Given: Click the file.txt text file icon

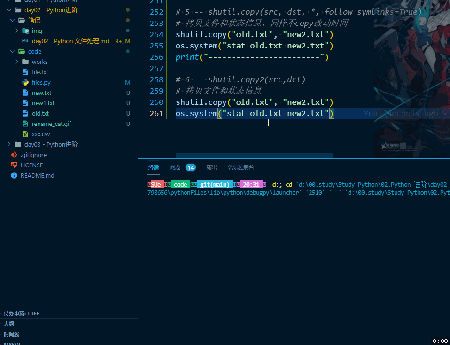Looking at the screenshot, I should [x=26, y=72].
